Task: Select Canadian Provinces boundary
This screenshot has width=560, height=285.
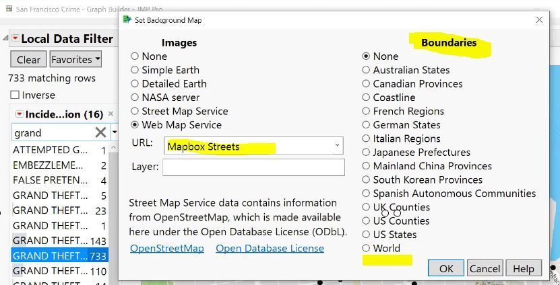Action: [366, 84]
